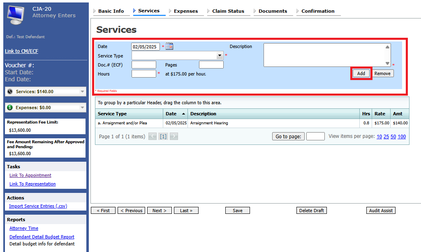Screen dimensions: 421x252
Task: Sort by the Date column arrow
Action: click(183, 114)
